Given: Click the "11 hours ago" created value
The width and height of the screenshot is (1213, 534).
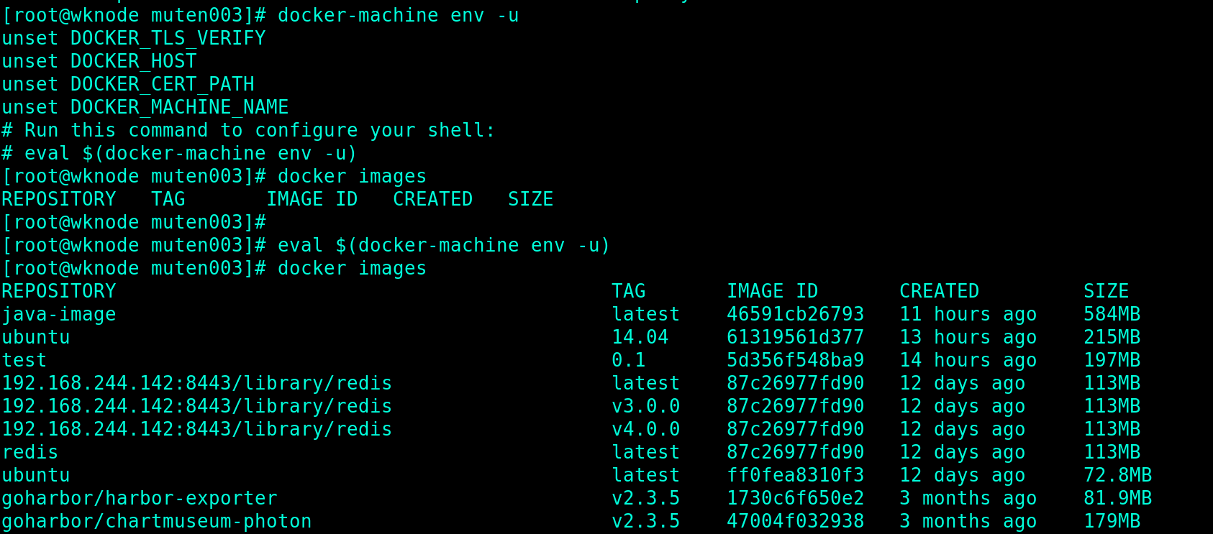Looking at the screenshot, I should [968, 315].
